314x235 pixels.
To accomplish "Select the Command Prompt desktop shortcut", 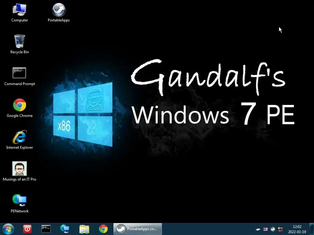I will click(x=19, y=76).
